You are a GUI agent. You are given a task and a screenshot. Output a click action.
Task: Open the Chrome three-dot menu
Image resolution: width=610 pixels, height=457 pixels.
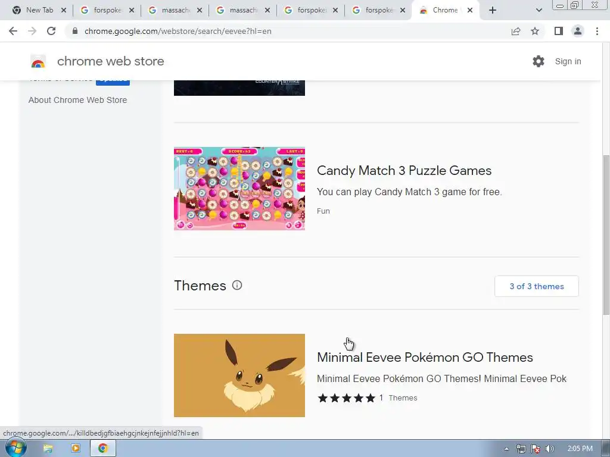coord(597,31)
